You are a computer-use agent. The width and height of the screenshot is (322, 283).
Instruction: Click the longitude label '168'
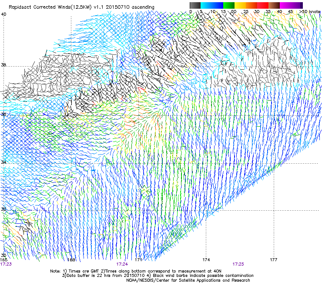click(x=71, y=260)
